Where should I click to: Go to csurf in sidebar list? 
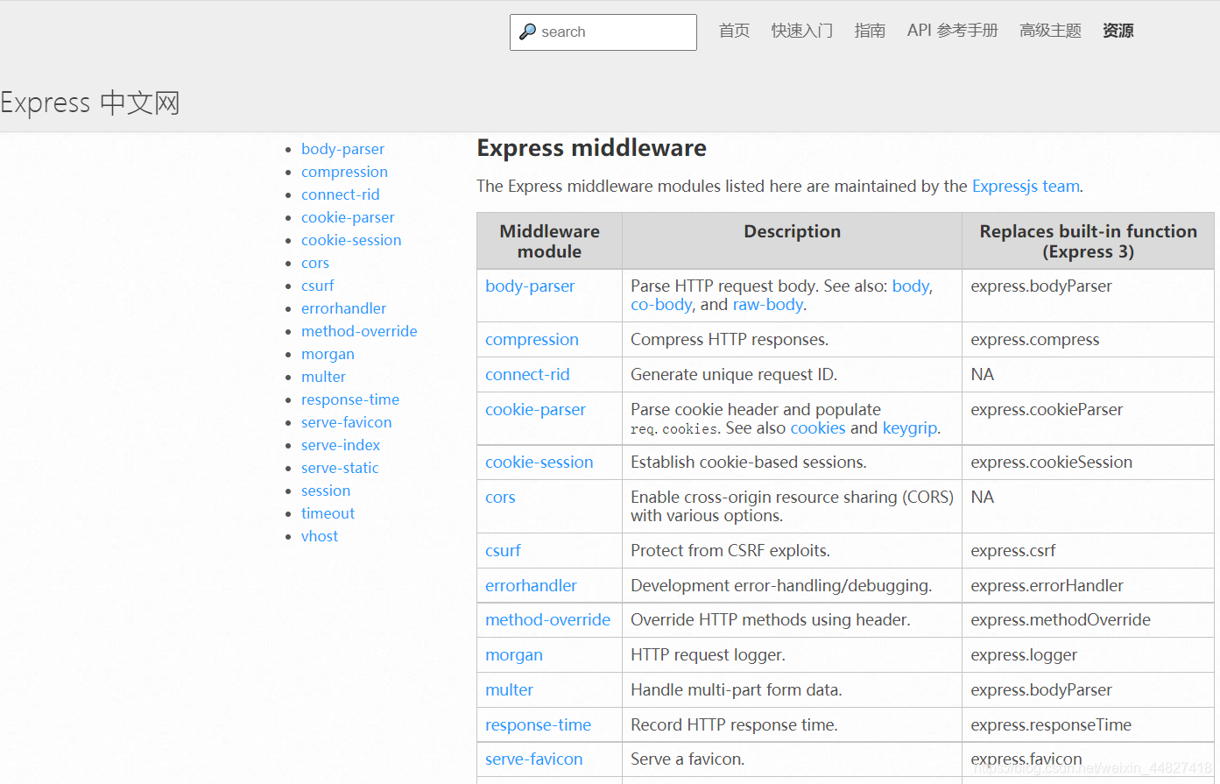[317, 286]
